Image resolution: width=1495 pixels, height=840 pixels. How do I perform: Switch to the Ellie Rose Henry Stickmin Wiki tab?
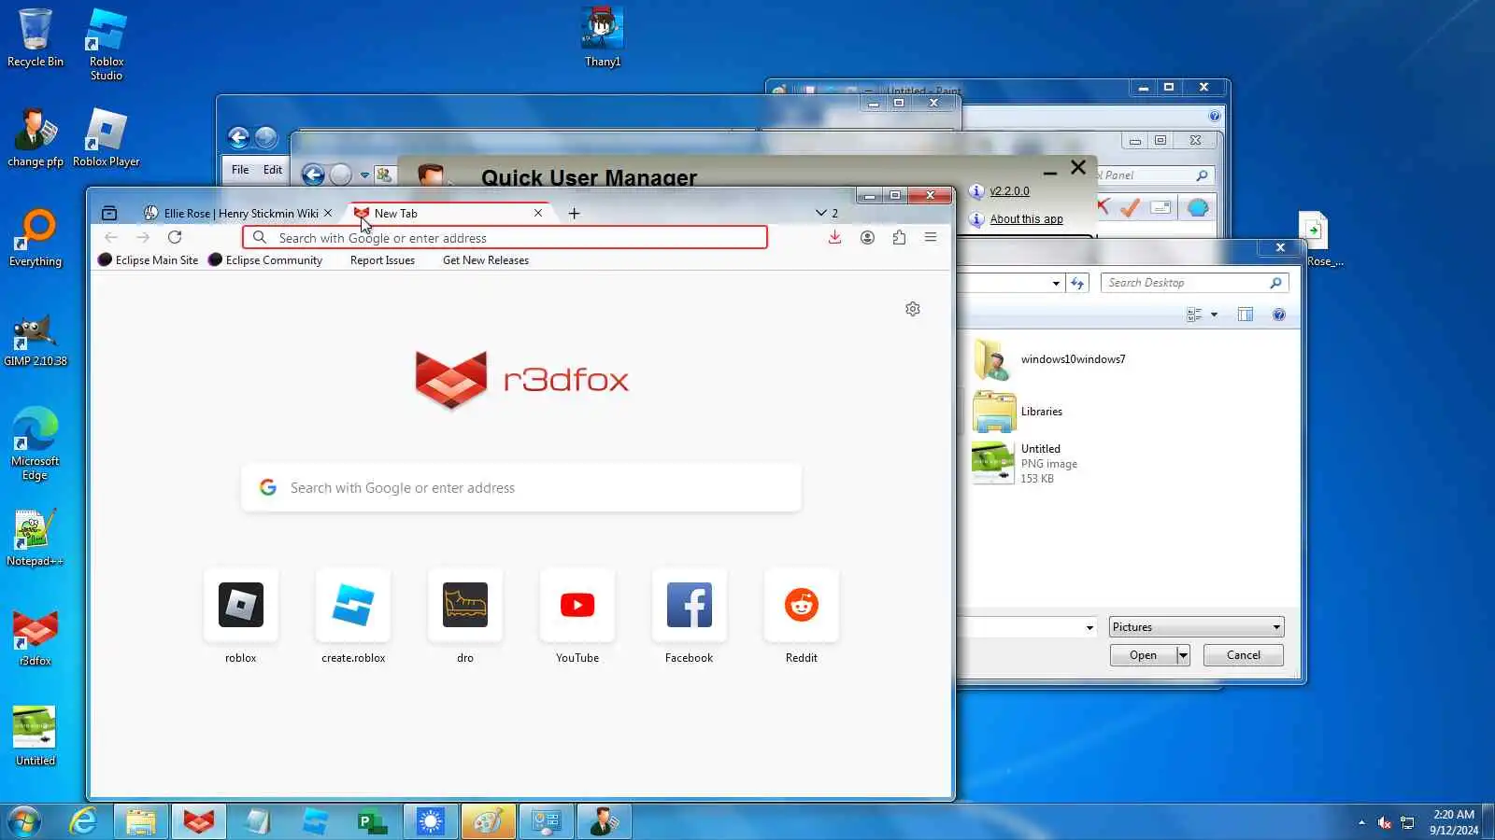(x=237, y=214)
